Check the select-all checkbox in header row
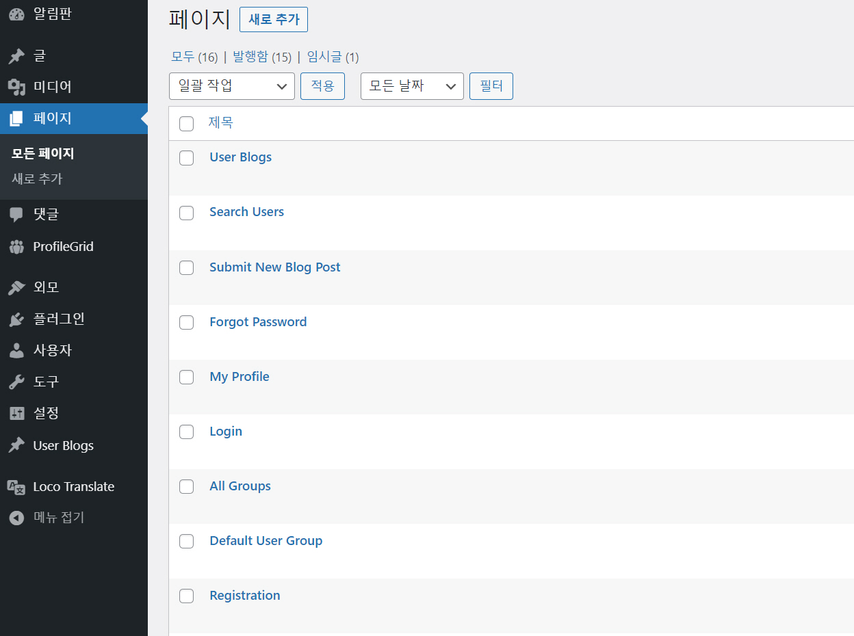 click(186, 124)
